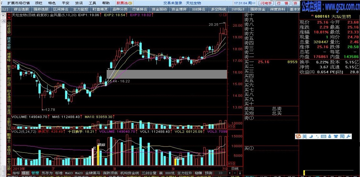Switch to 分时走势 sidebar tab

point(9,28)
